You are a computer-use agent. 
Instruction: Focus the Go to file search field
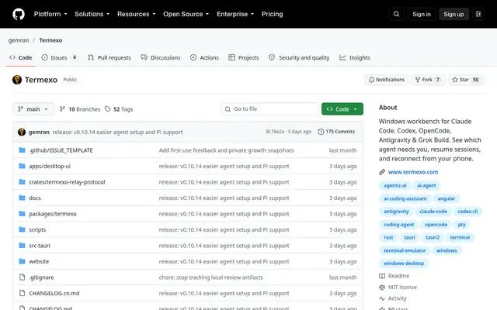click(269, 109)
